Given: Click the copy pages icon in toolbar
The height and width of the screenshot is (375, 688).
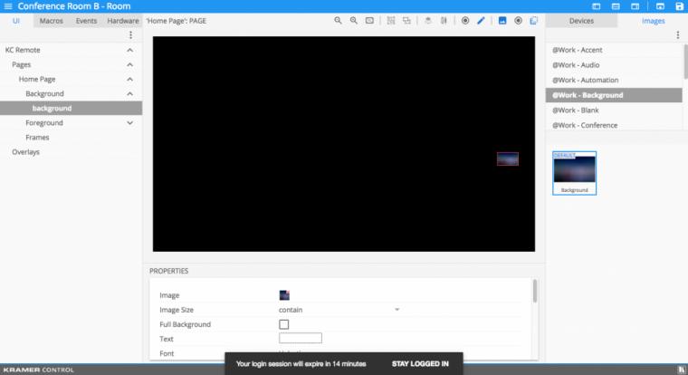Looking at the screenshot, I should [x=533, y=21].
